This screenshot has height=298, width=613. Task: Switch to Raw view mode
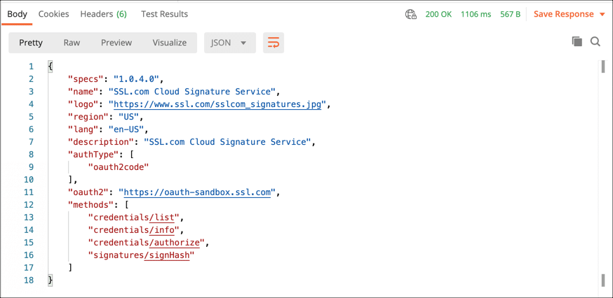(x=72, y=43)
